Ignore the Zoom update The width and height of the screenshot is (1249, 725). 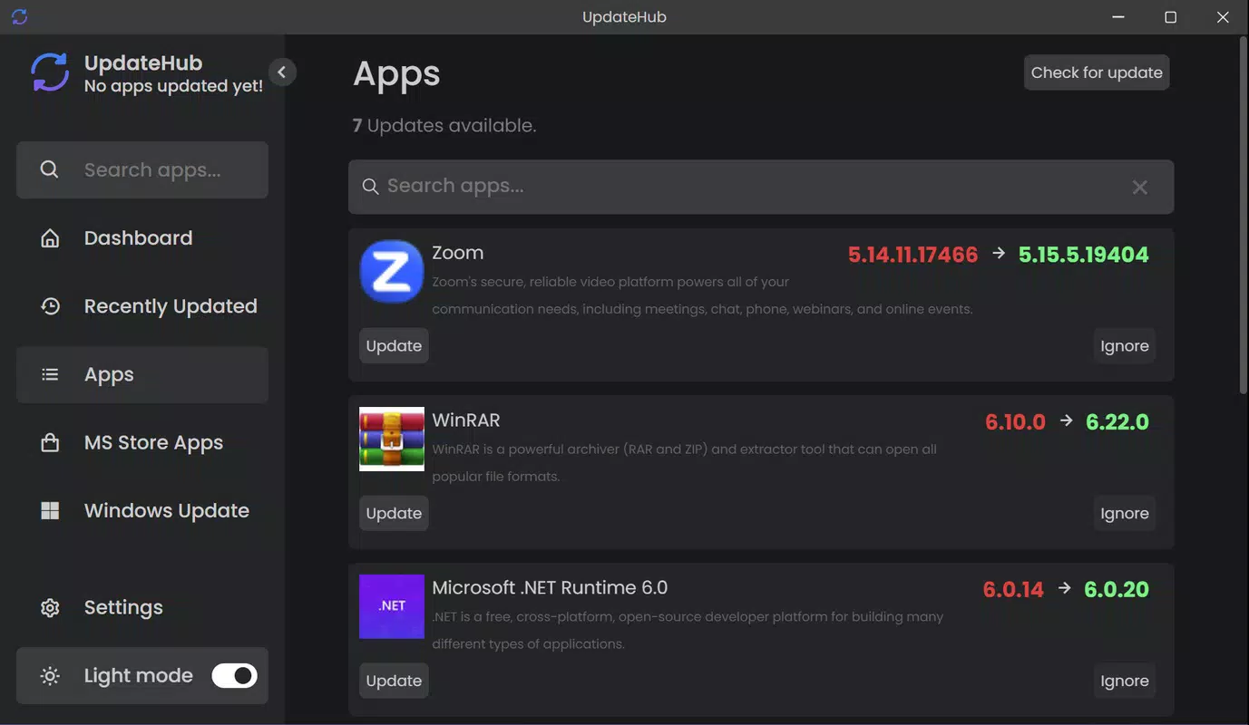click(1125, 346)
